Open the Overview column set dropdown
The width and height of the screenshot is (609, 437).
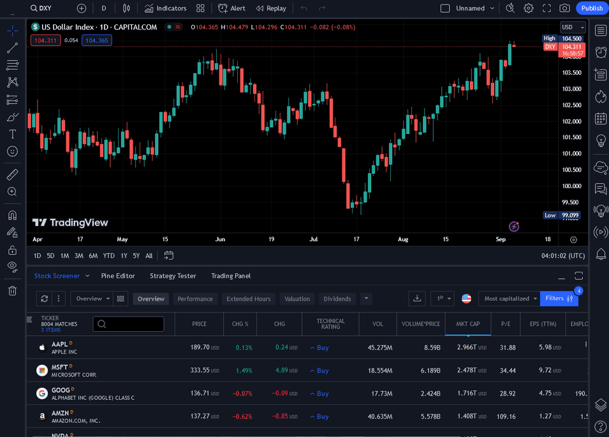92,299
